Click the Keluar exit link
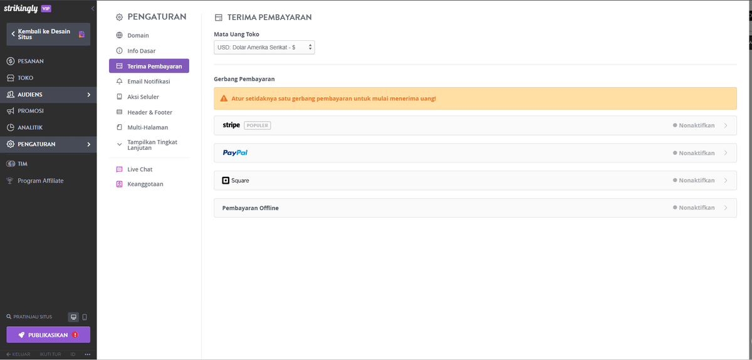 tap(18, 354)
